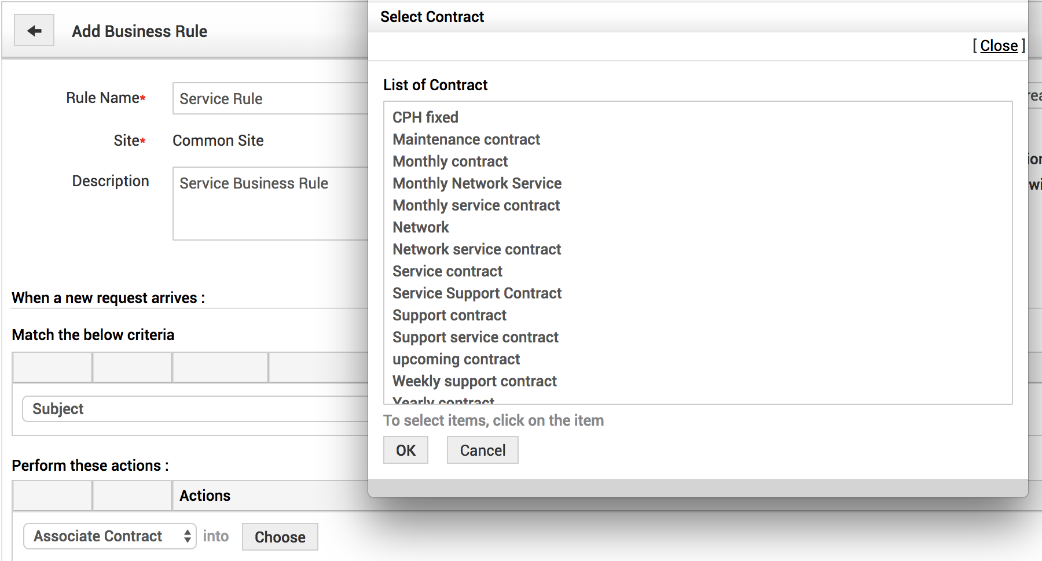Close the Select Contract dialog
Screen dimensions: 1042x561
click(999, 46)
